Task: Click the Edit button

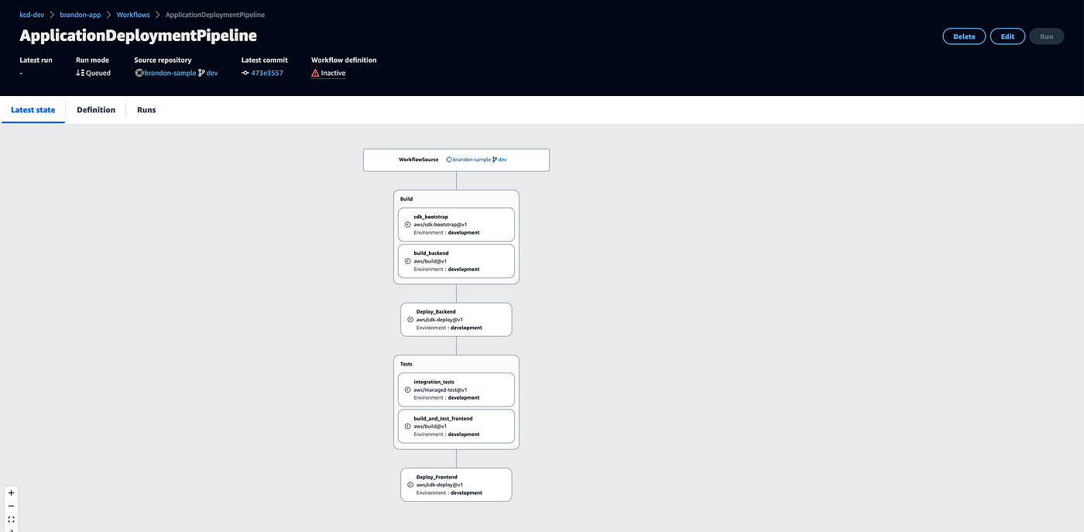Action: coord(1007,36)
